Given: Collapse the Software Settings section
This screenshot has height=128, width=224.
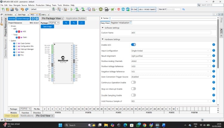Looking at the screenshot, I should click(x=102, y=28).
